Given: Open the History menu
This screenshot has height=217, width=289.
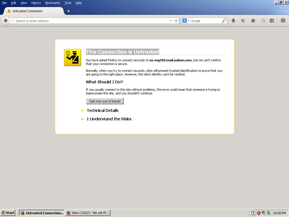Looking at the screenshot, I should coord(36,3).
